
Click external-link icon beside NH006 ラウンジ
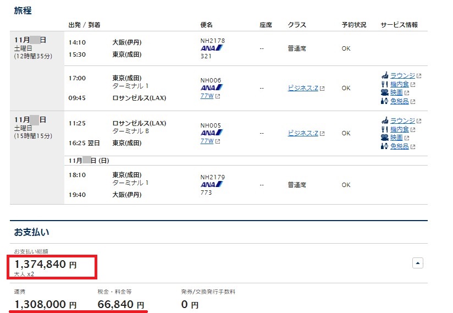pos(419,76)
